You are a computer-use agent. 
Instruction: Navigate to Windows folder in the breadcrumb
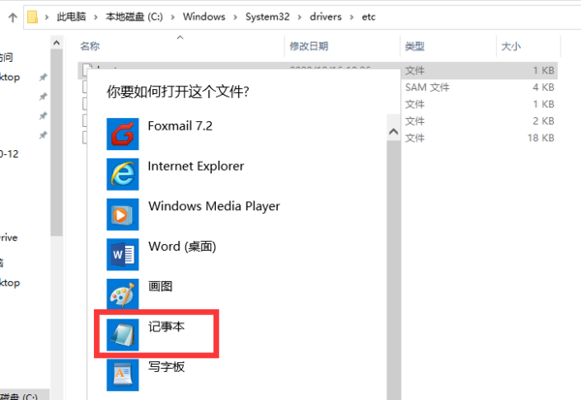click(203, 17)
